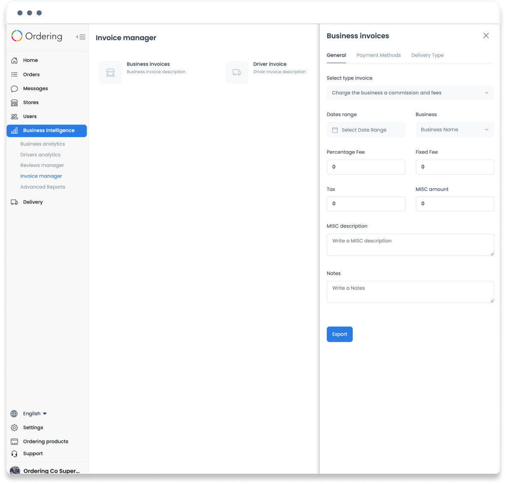The width and height of the screenshot is (506, 484).
Task: Click the Users people icon
Action: coord(14,116)
